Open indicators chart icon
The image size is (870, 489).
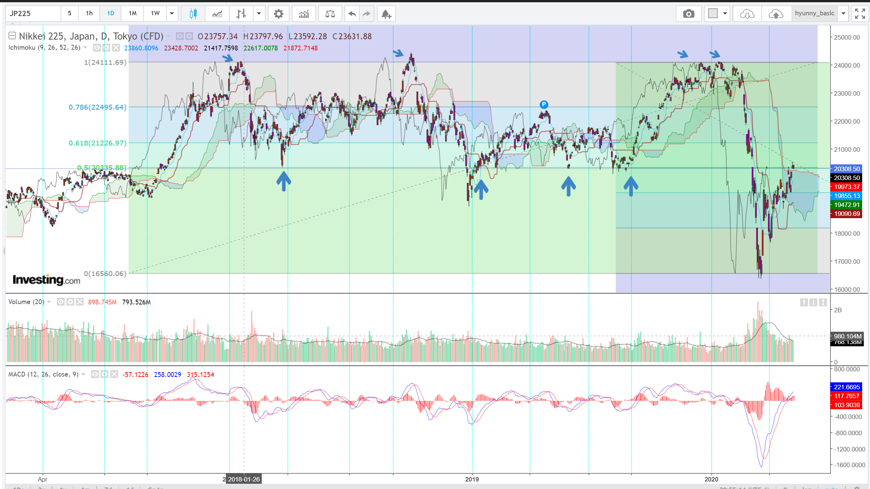[x=304, y=14]
